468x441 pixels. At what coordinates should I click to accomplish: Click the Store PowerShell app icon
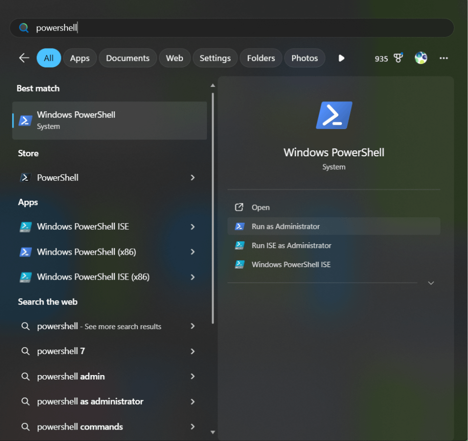click(x=25, y=178)
